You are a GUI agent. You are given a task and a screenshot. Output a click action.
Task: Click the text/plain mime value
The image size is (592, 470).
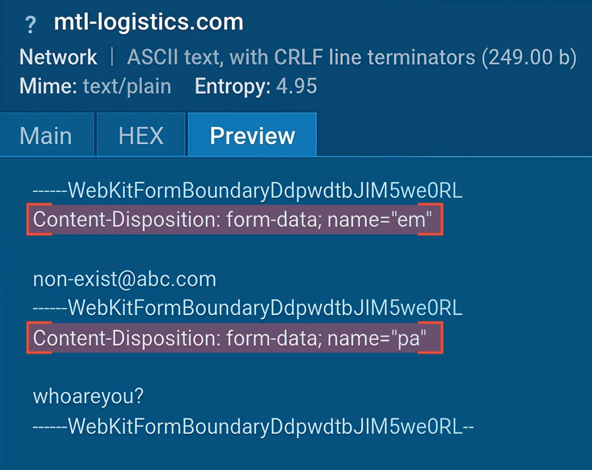tap(127, 86)
